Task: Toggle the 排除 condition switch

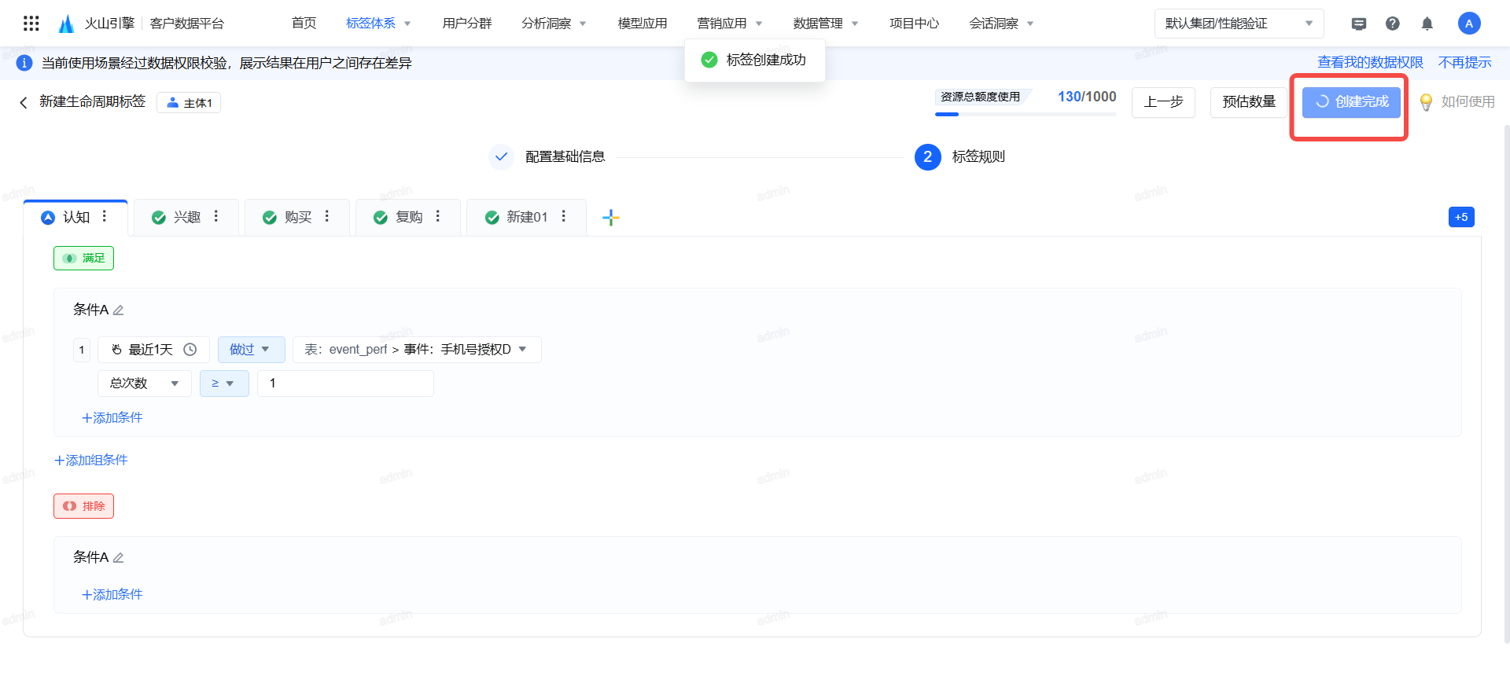Action: (83, 506)
